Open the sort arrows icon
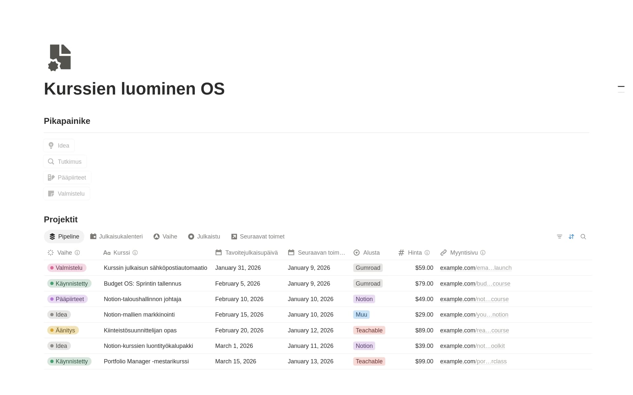The image size is (633, 395). pyautogui.click(x=571, y=237)
